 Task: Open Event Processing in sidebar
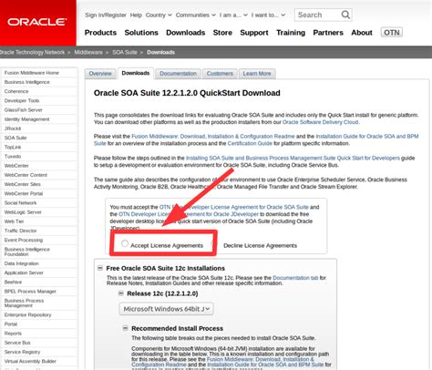(x=24, y=240)
